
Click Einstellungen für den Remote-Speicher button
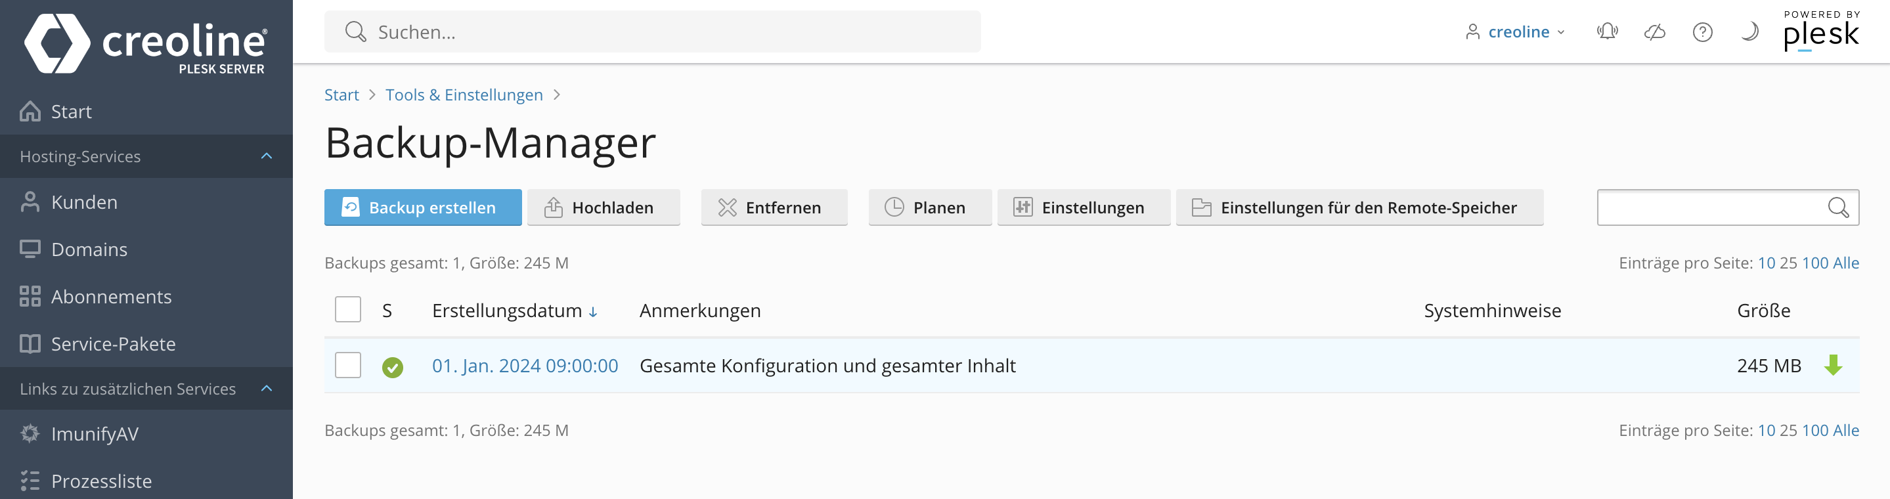[x=1359, y=207]
